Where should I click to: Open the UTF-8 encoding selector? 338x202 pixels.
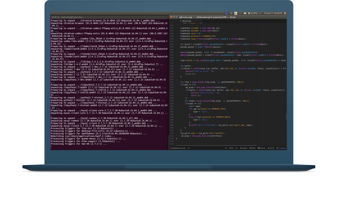coord(231,148)
